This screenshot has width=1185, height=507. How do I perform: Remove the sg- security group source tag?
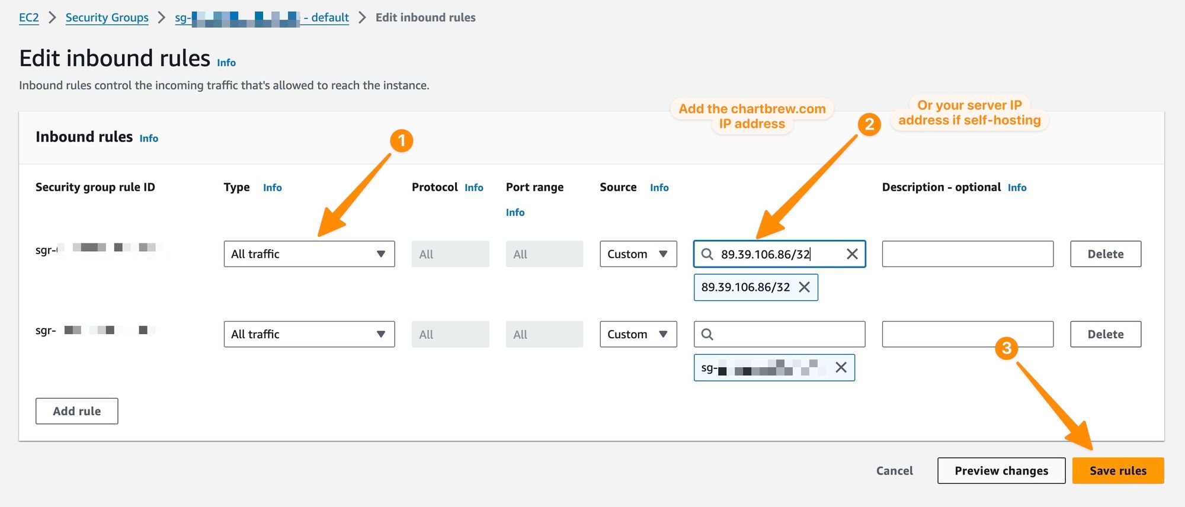tap(841, 367)
